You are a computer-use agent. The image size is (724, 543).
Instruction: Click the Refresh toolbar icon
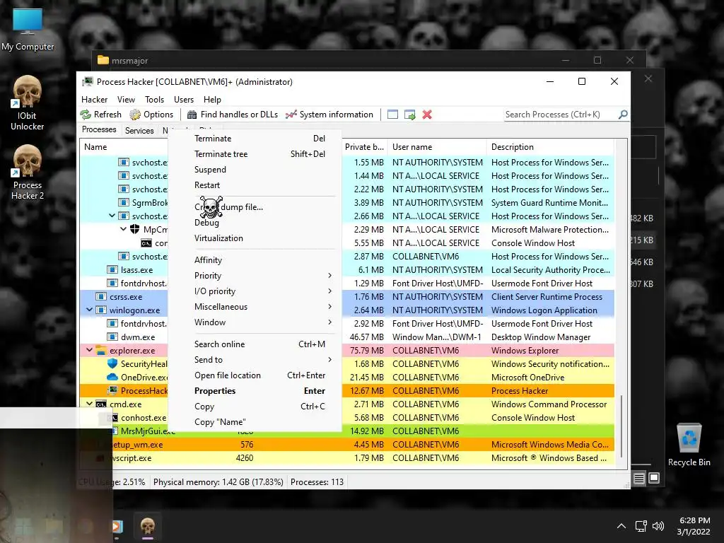pyautogui.click(x=86, y=115)
